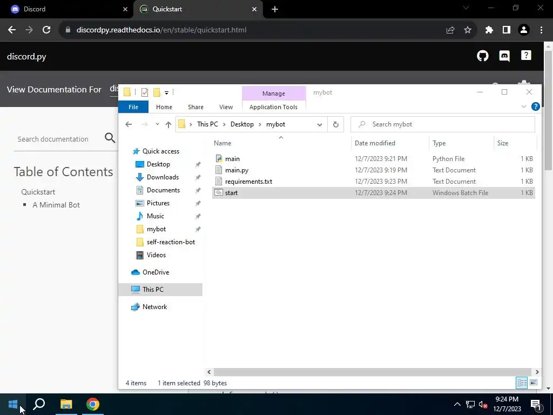Viewport: 553px width, 415px height.
Task: Click the Chrome address bar URL
Action: [x=161, y=30]
